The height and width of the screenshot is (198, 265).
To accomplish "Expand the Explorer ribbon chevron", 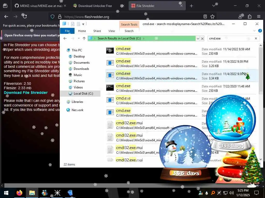I will click(254, 31).
